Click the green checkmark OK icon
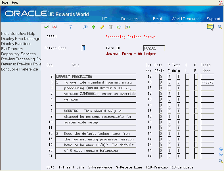The image size is (224, 171). click(x=47, y=27)
